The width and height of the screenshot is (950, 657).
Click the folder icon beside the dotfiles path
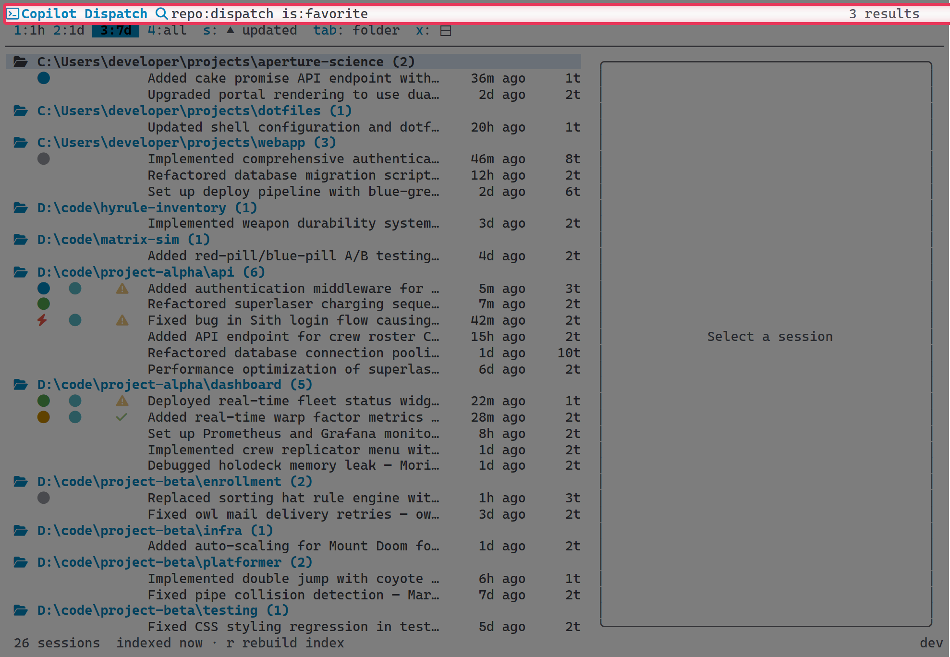pos(21,110)
